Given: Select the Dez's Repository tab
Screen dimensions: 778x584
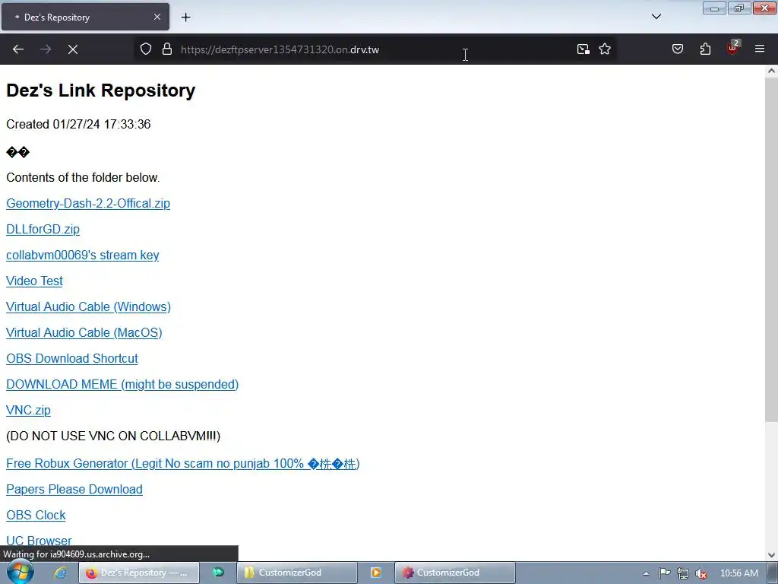Looking at the screenshot, I should click(x=85, y=17).
